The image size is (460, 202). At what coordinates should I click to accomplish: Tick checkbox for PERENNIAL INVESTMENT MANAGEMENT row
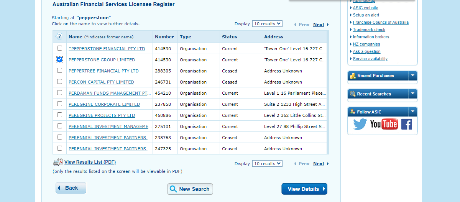click(x=59, y=126)
